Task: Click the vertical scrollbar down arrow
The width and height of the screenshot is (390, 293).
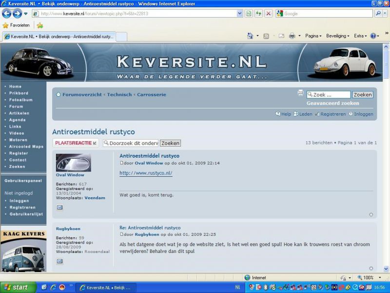Action: pos(386,269)
